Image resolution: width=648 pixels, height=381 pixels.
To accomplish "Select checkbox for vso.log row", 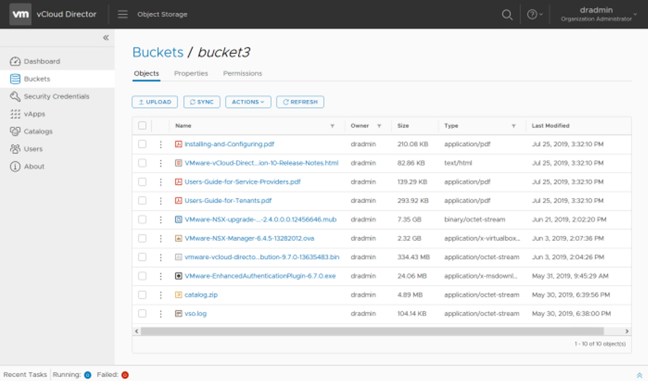I will 142,313.
